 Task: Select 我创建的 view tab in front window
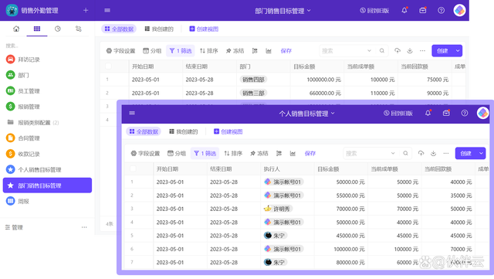(x=184, y=131)
